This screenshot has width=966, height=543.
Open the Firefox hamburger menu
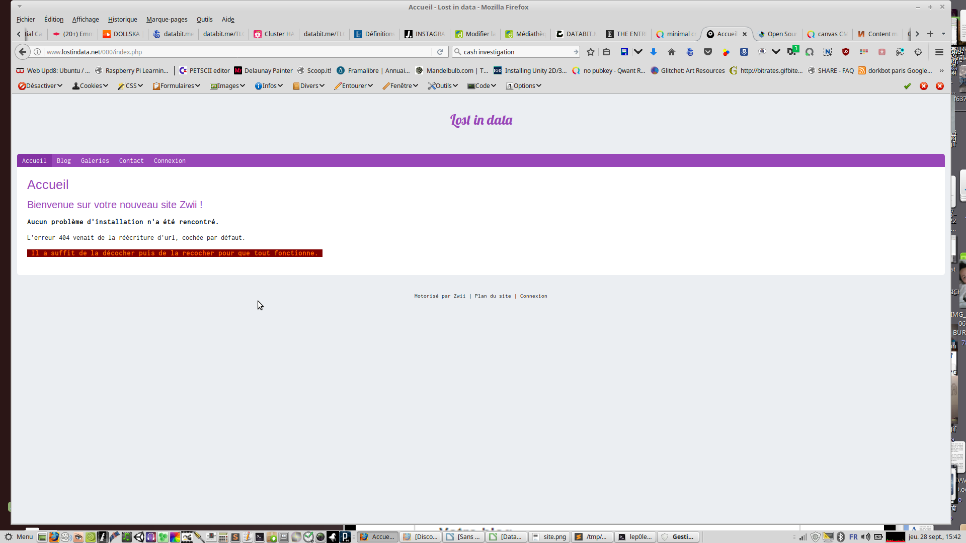[x=939, y=52]
